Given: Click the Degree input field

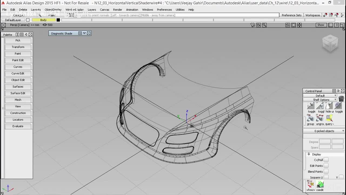Looking at the screenshot, I should tap(325, 142).
